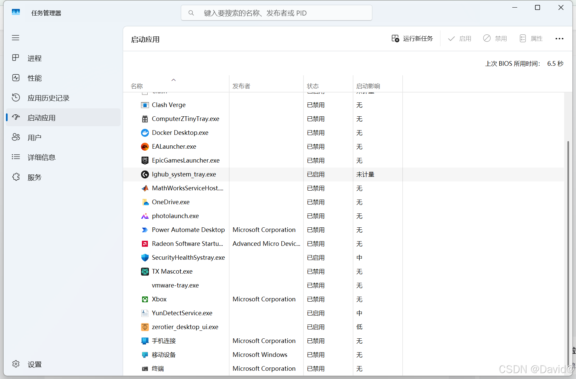Click the Epic Games Launcher icon
The height and width of the screenshot is (379, 576).
click(145, 161)
